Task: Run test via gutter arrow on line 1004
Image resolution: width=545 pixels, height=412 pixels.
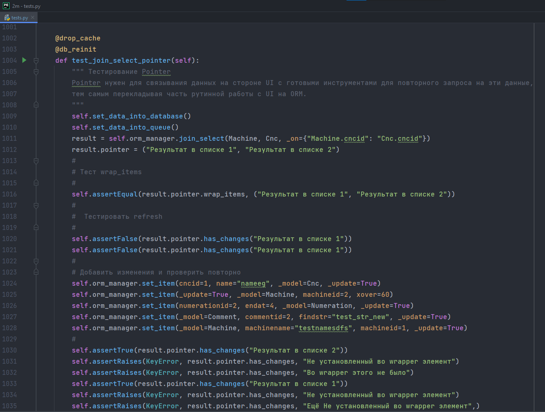Action: pyautogui.click(x=24, y=60)
